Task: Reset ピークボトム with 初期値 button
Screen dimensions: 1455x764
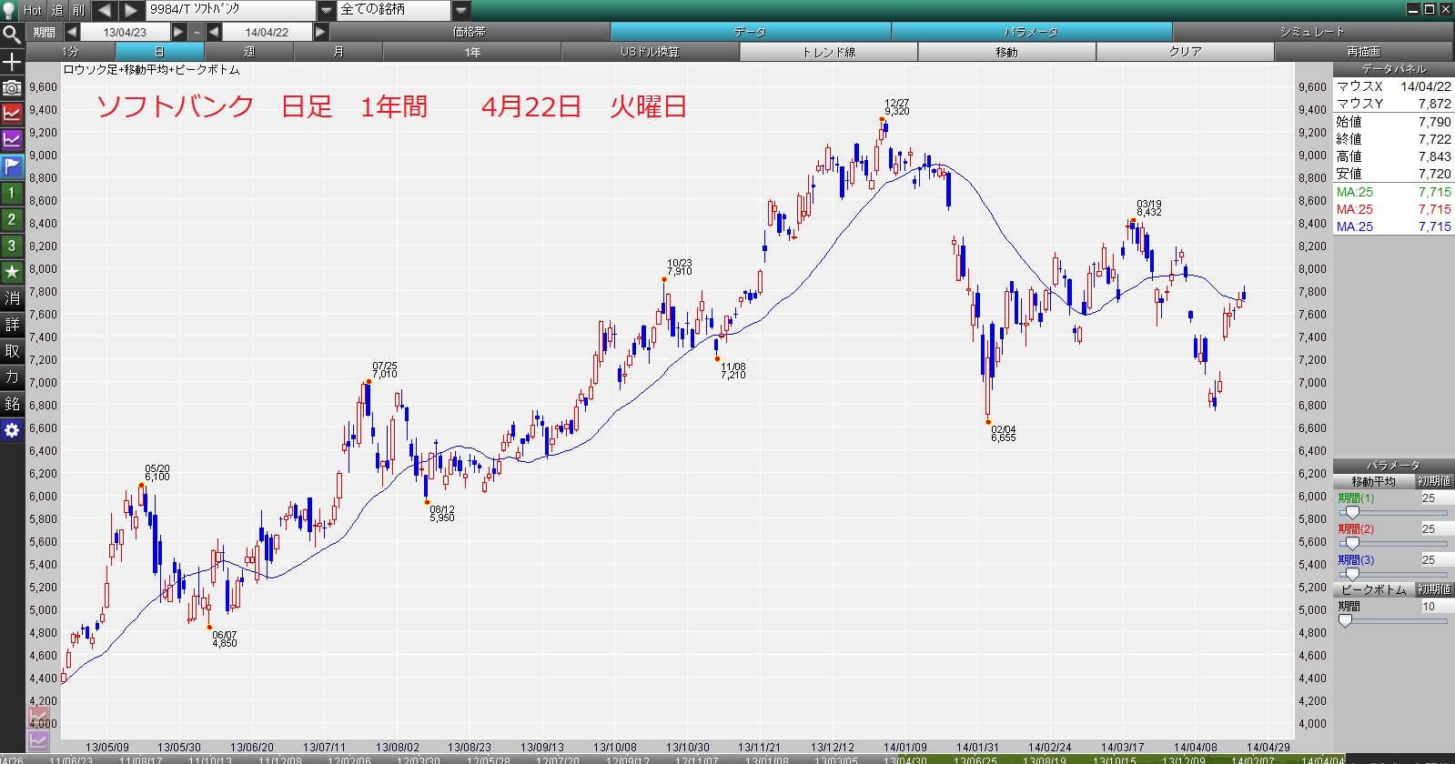Action: (x=1435, y=589)
